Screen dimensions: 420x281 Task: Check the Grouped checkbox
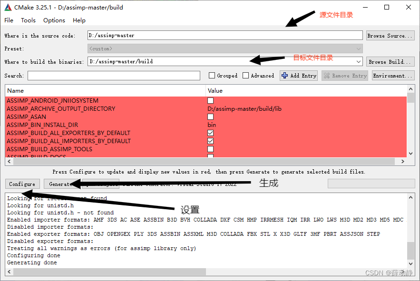tap(211, 75)
